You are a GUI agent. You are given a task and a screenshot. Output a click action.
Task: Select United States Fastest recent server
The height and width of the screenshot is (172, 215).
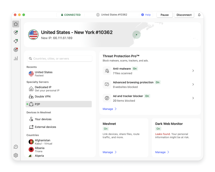(x=59, y=74)
